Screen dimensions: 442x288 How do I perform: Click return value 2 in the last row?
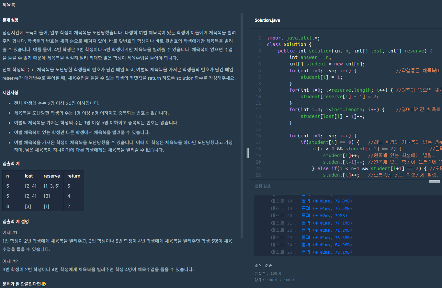click(74, 206)
